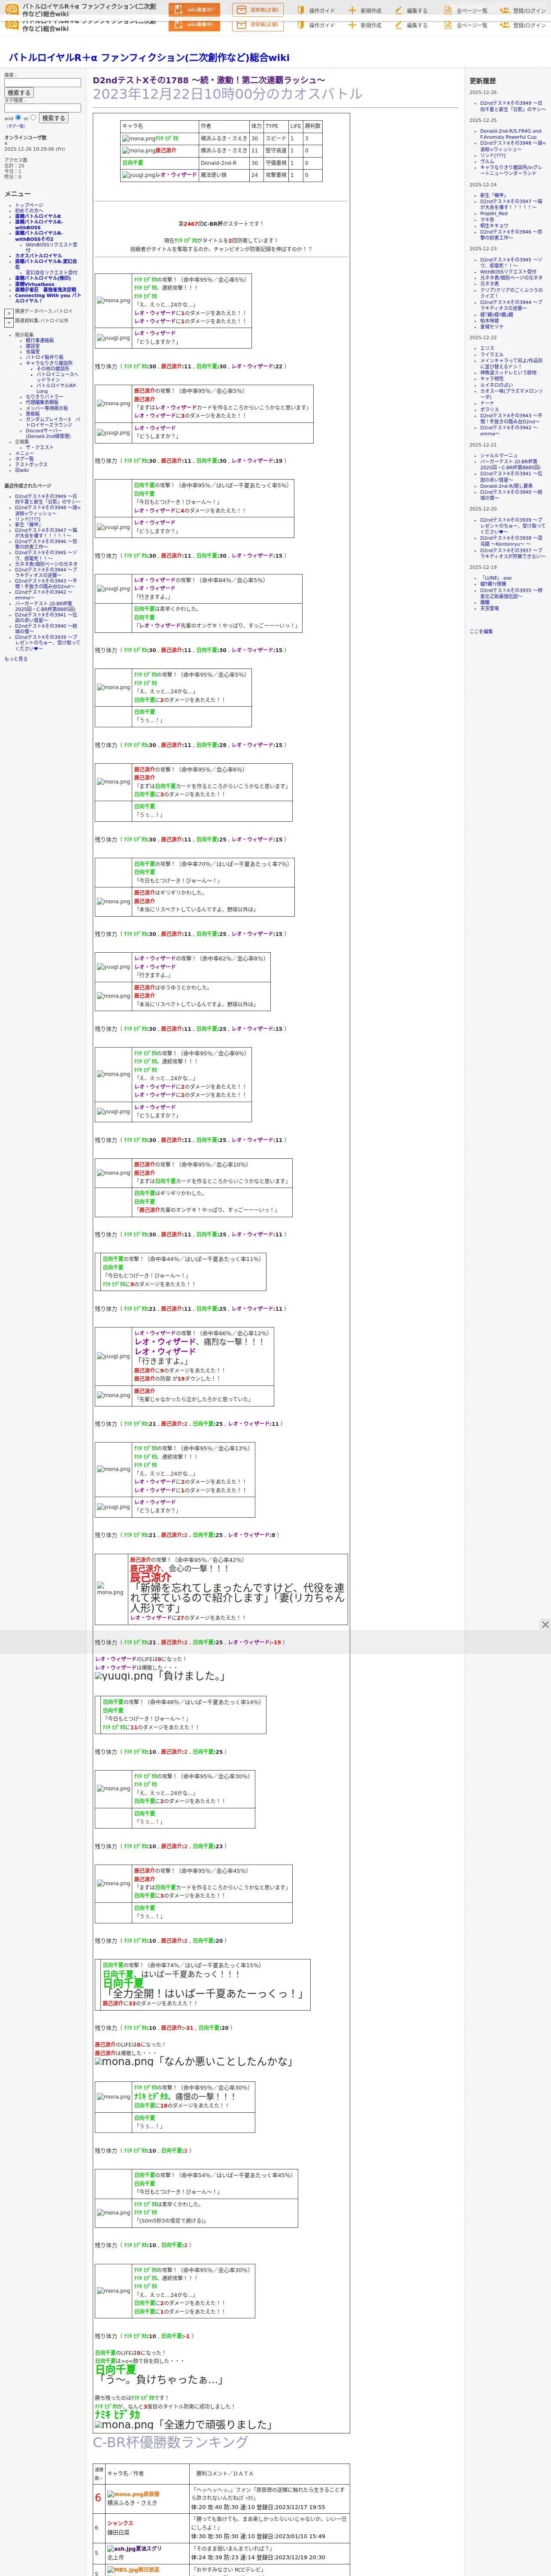The height and width of the screenshot is (2576, 551).
Task: Click the タグ検索 input field
Action: [x=42, y=108]
